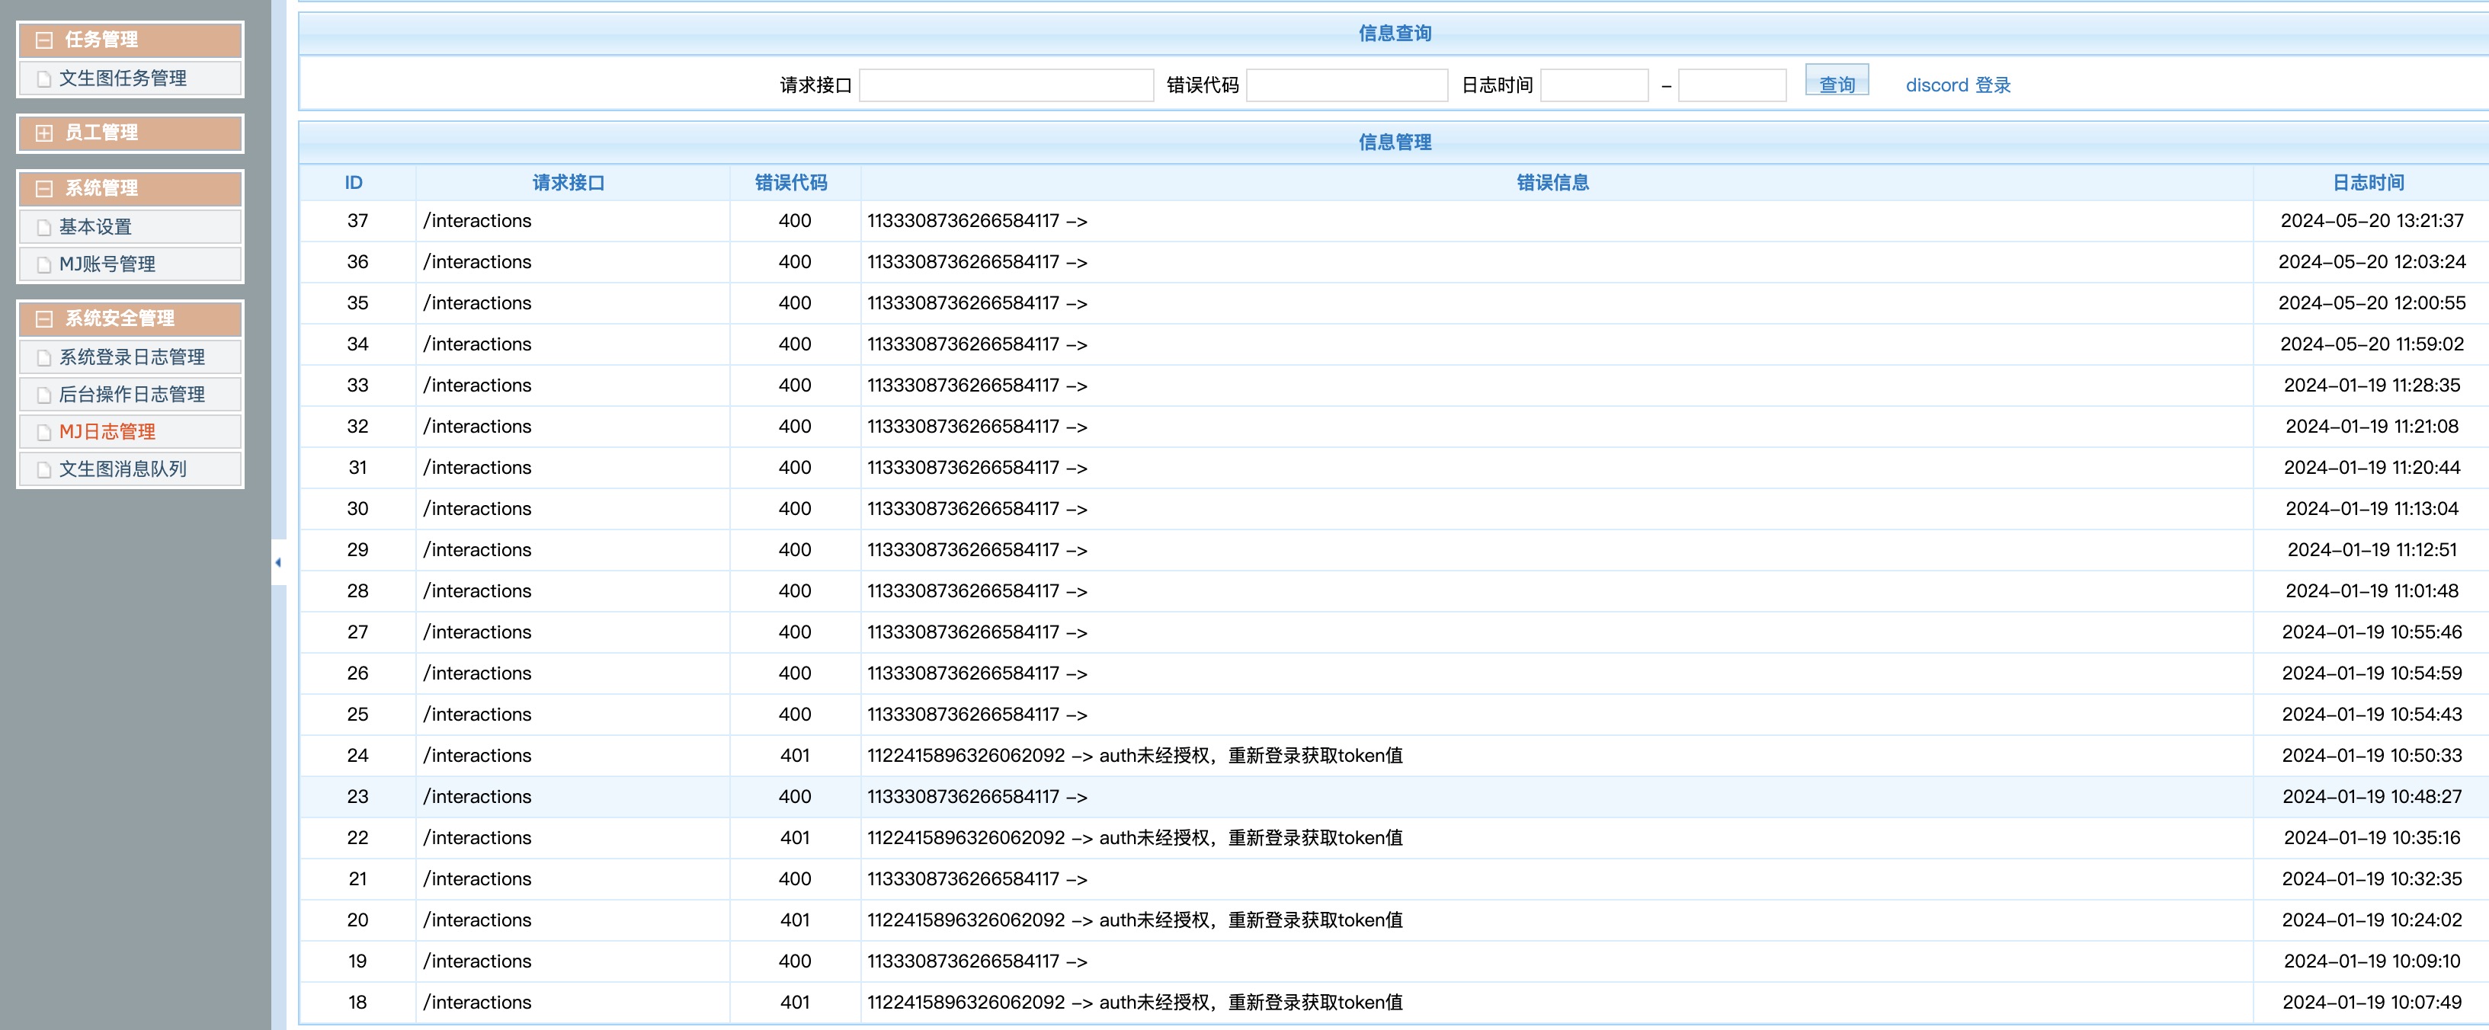This screenshot has width=2489, height=1030.
Task: Click the page icon beside 文生图任务管理
Action: tap(43, 79)
